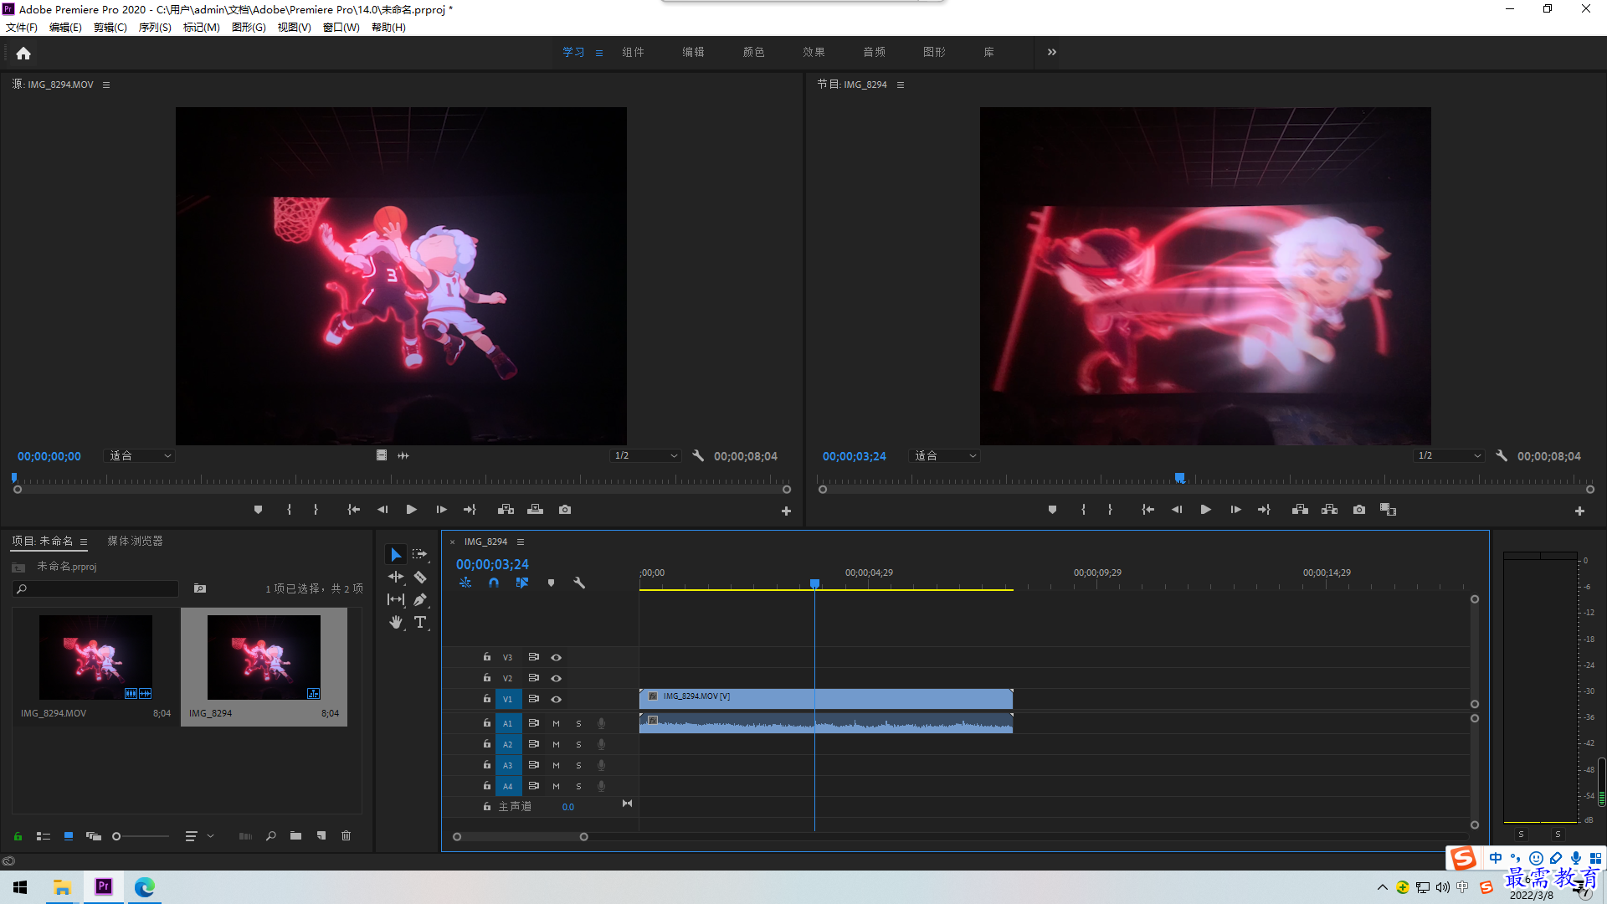
Task: Step forward one frame in Program monitor
Action: 1235,510
